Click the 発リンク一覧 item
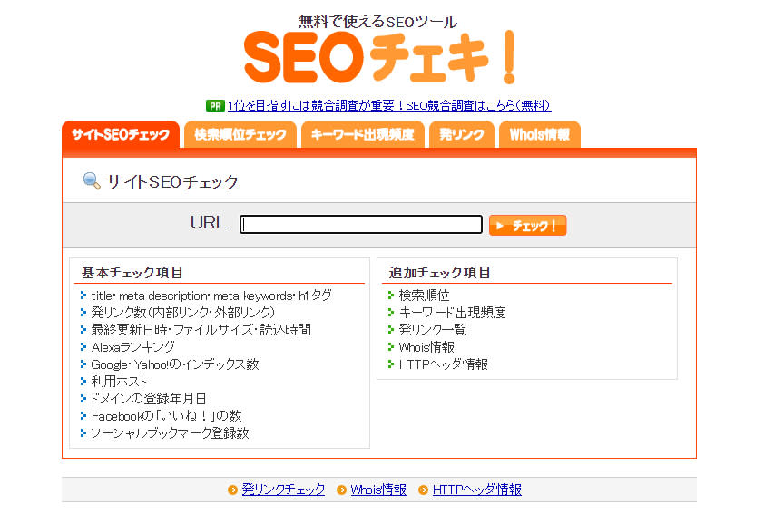The height and width of the screenshot is (514, 774). (x=433, y=329)
